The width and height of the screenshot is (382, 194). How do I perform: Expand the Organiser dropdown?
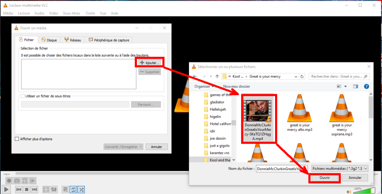pyautogui.click(x=204, y=86)
